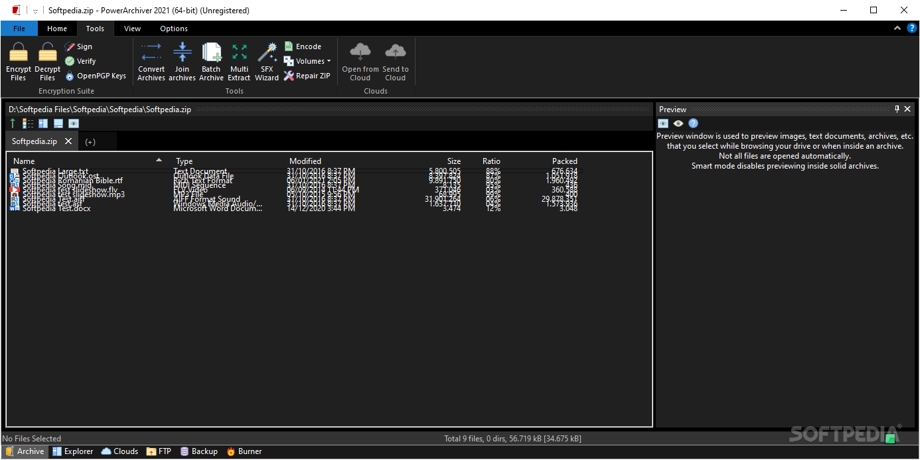The width and height of the screenshot is (920, 460).
Task: Sort files by Size column
Action: [453, 161]
